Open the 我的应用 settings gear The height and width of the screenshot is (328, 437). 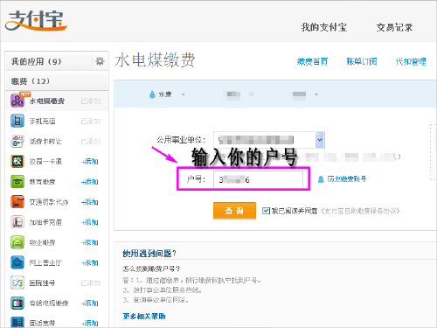(100, 61)
